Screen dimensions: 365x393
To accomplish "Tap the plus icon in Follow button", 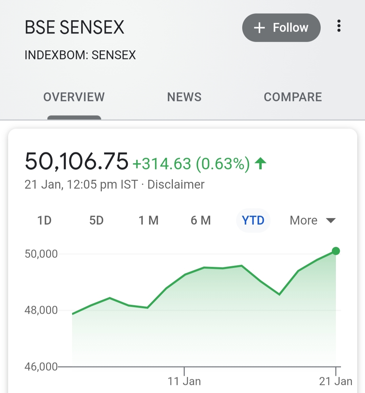I will (x=259, y=27).
